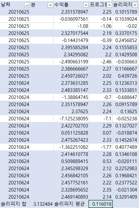Select the cell containing 2.345298329
Screen dimensions: 139x208
(71, 169)
